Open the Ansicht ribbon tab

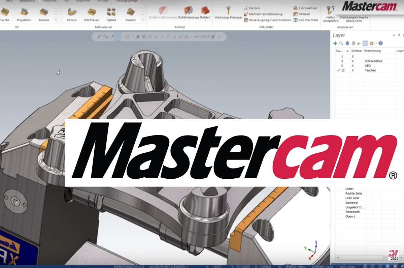(103, 1)
